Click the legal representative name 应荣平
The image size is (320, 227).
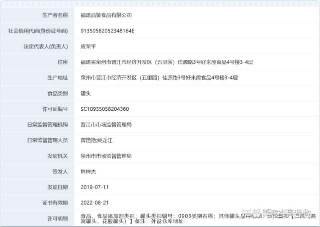pyautogui.click(x=88, y=46)
